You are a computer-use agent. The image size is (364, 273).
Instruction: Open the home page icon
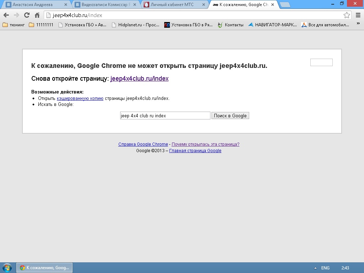[37, 15]
